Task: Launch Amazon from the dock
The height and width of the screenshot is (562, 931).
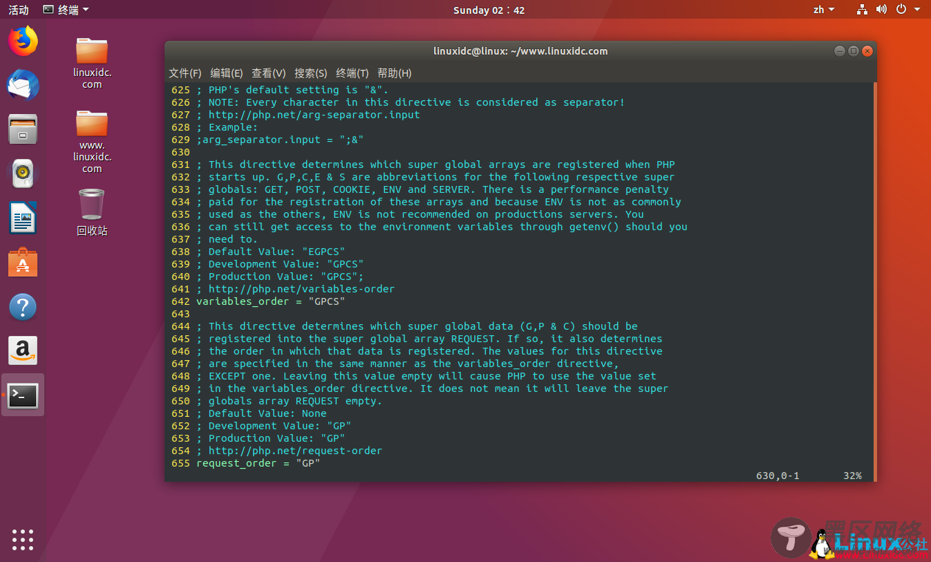Action: click(x=23, y=351)
